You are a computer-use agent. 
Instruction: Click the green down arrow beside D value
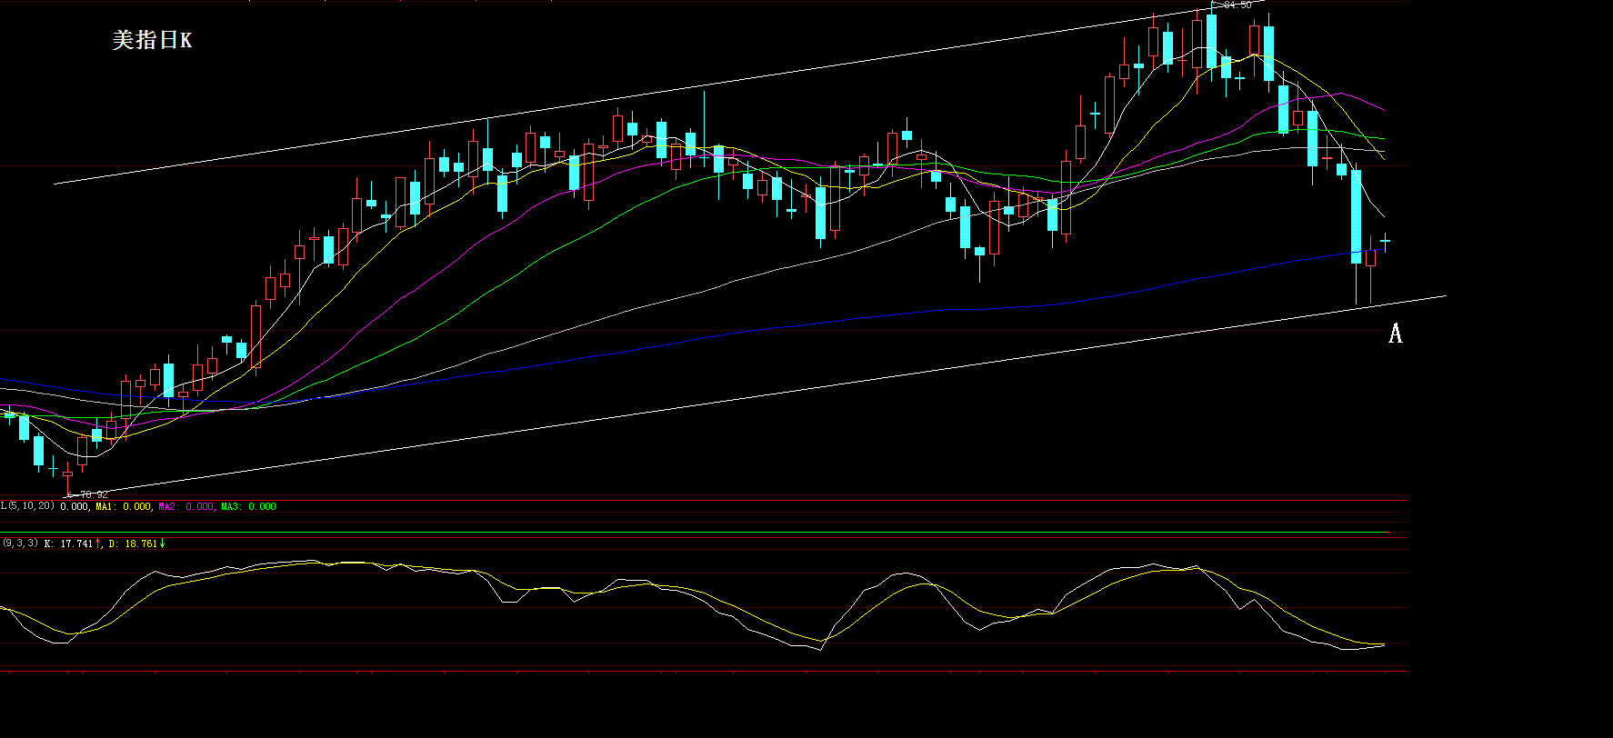click(163, 544)
